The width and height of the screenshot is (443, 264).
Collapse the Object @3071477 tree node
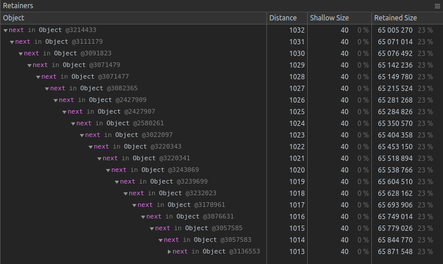click(38, 77)
